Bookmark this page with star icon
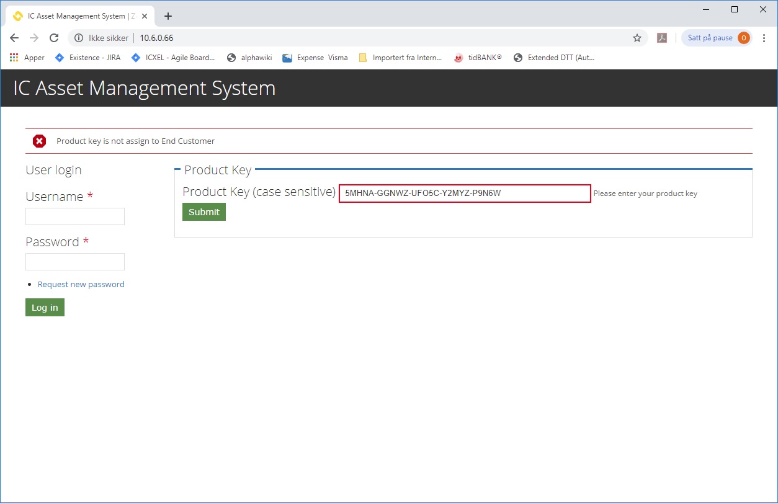This screenshot has height=503, width=778. pos(637,38)
